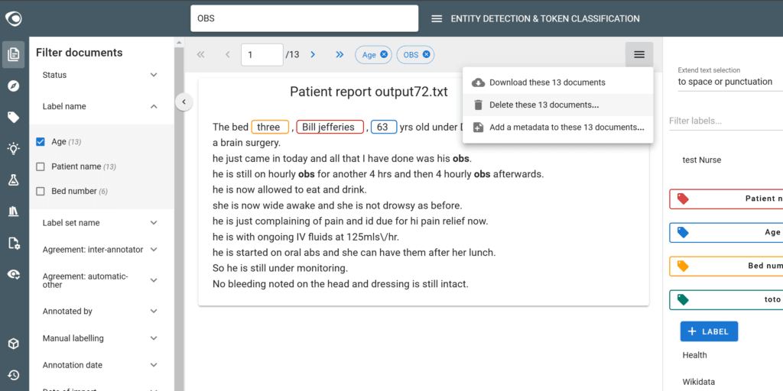Open the tag labels icon in sidebar
783x391 pixels.
click(x=14, y=117)
